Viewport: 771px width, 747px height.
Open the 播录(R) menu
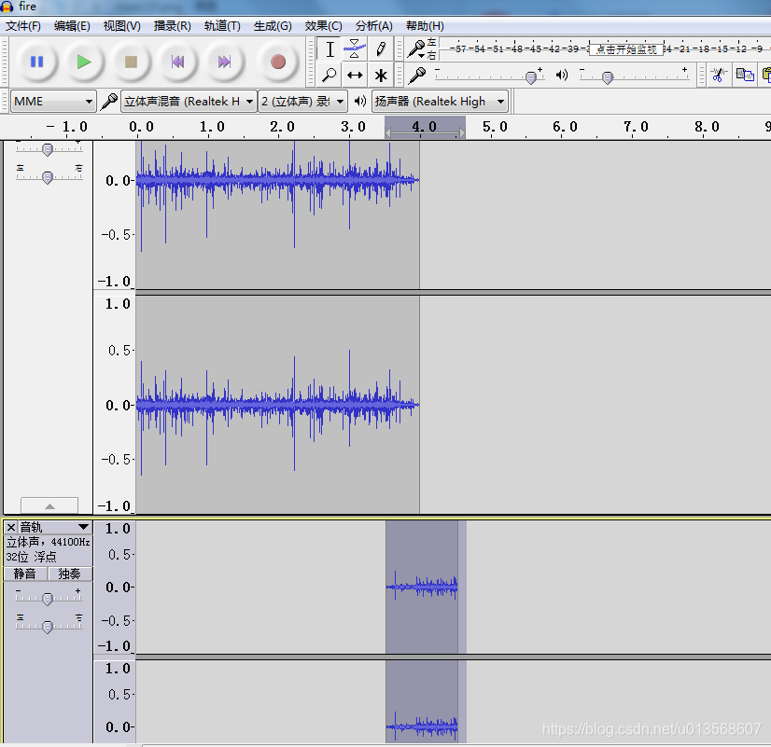172,26
